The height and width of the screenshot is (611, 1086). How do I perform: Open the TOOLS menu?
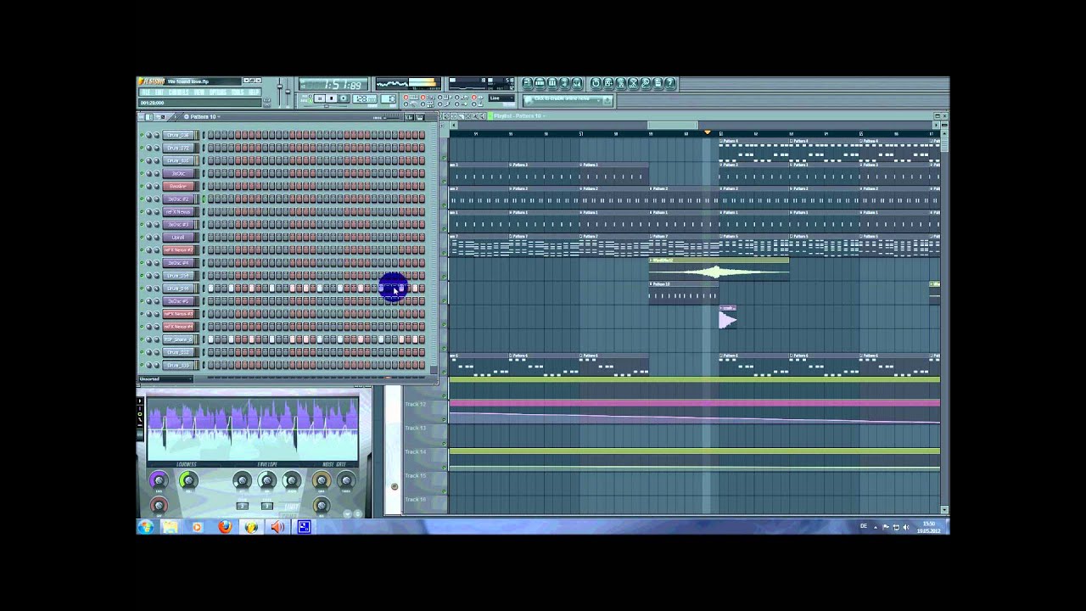tap(238, 92)
